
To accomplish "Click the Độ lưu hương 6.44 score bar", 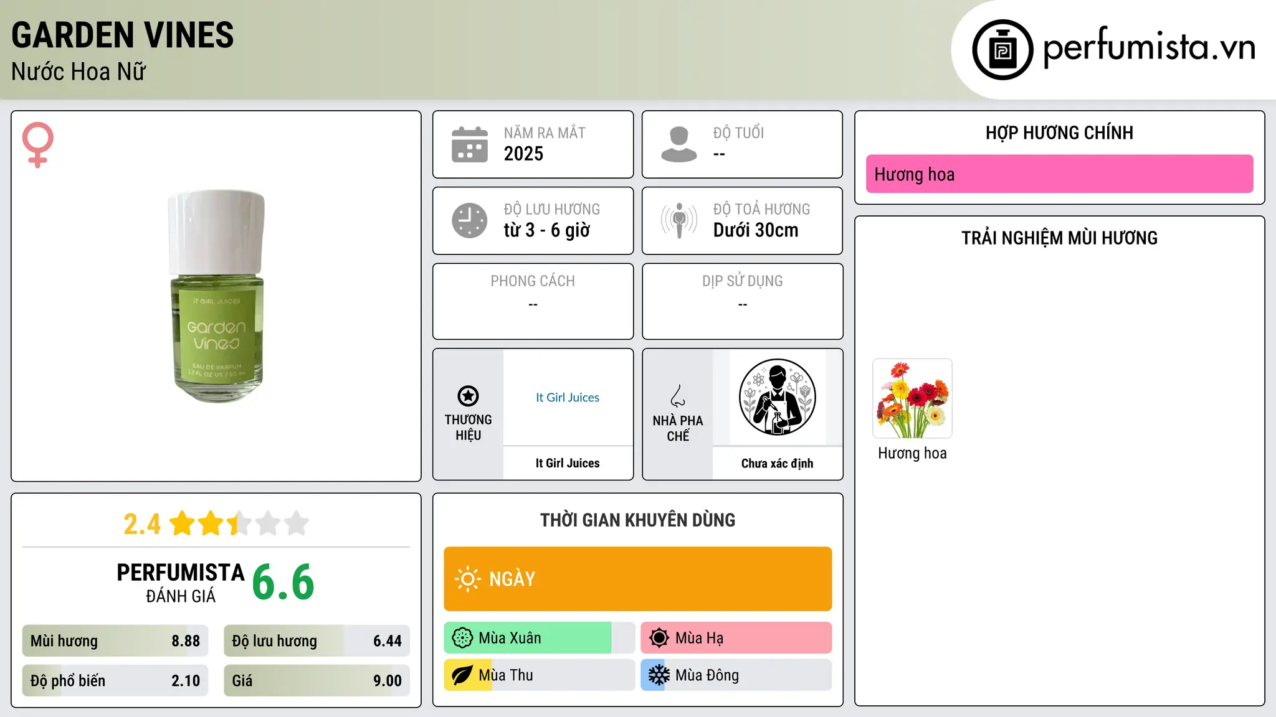I will point(317,641).
